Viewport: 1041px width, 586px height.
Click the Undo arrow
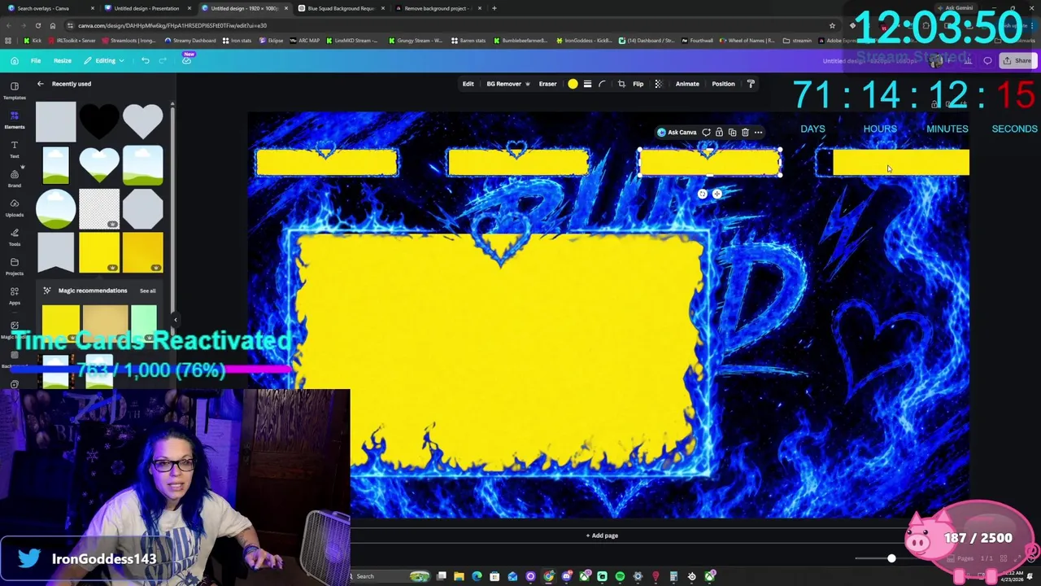coord(145,60)
